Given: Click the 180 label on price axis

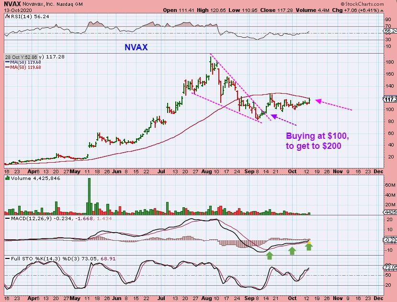Looking at the screenshot, I should (390, 62).
